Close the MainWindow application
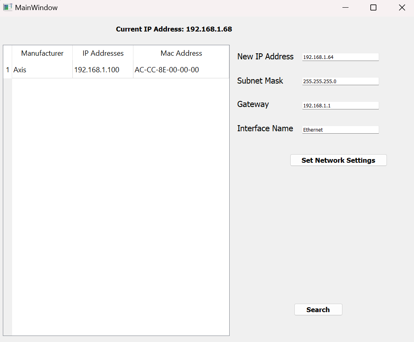The image size is (414, 342). point(402,8)
